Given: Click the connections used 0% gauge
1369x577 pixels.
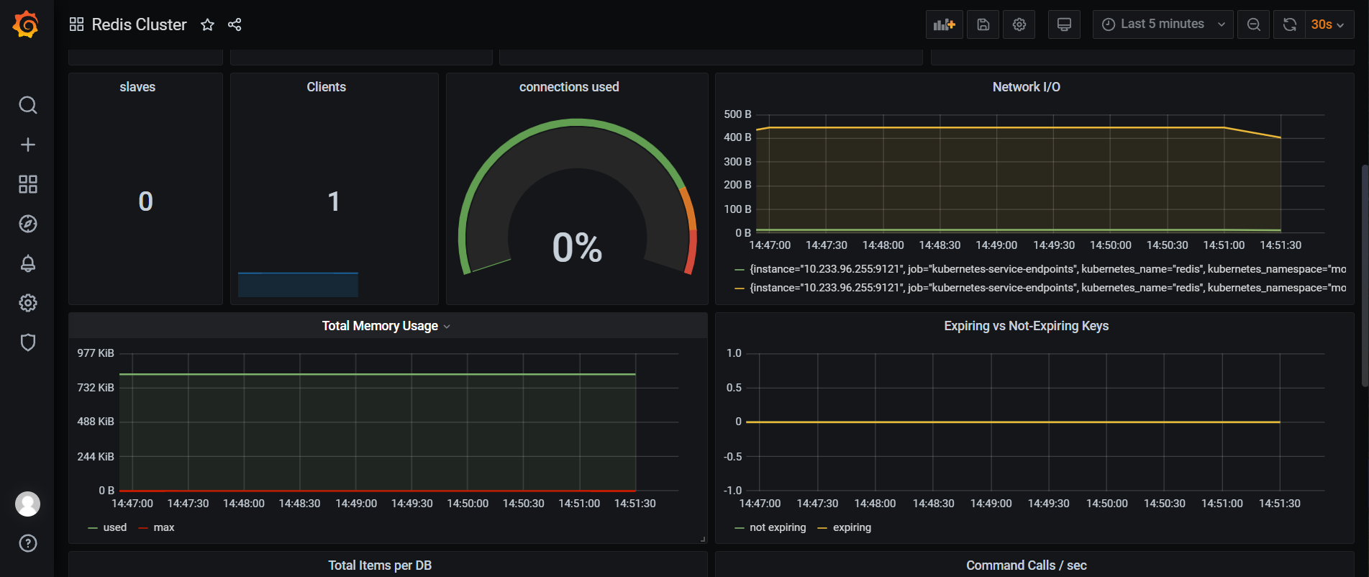Looking at the screenshot, I should pos(577,198).
